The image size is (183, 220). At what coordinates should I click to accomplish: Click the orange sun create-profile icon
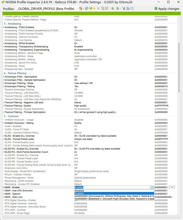point(94,9)
